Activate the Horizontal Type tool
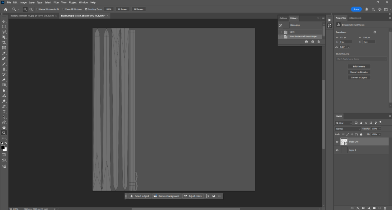Image resolution: width=392 pixels, height=210 pixels. coord(4,112)
